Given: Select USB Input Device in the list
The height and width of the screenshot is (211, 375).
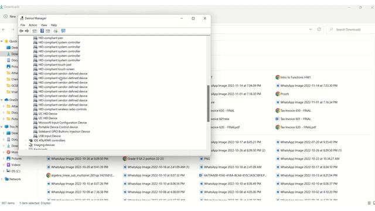Looking at the screenshot, I should (x=49, y=136).
